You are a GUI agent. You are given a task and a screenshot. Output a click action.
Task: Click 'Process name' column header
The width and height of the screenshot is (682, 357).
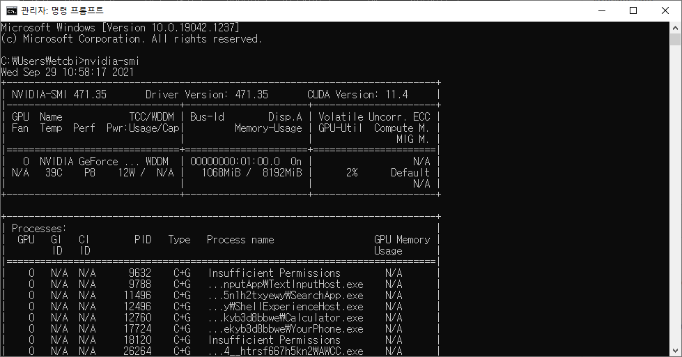[x=240, y=240]
